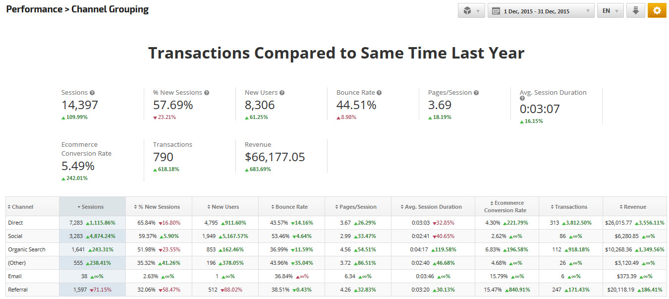
Task: Open the orange settings gear
Action: (x=657, y=10)
